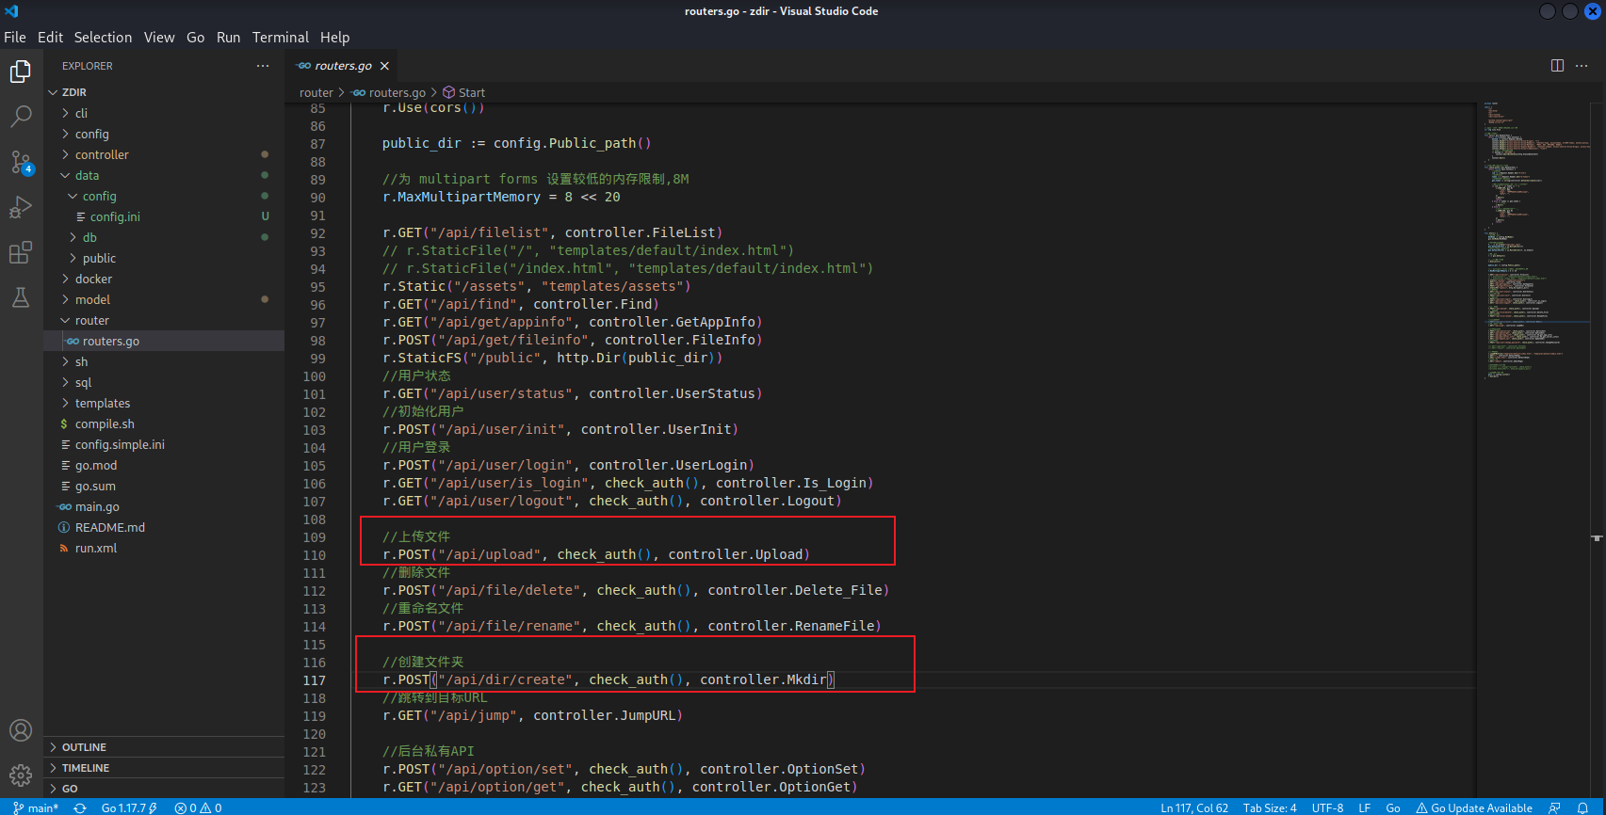Change the UTF-8 file encoding
The image size is (1606, 815).
click(x=1327, y=807)
